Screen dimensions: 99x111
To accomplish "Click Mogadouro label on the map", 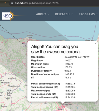I will pos(13,86).
